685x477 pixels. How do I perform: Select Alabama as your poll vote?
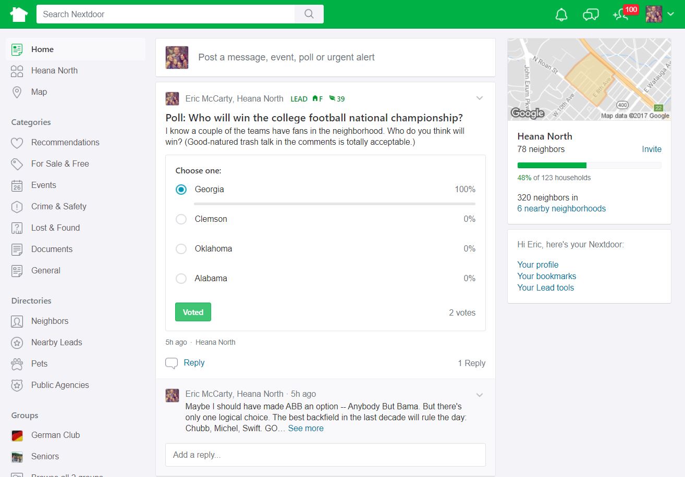181,279
